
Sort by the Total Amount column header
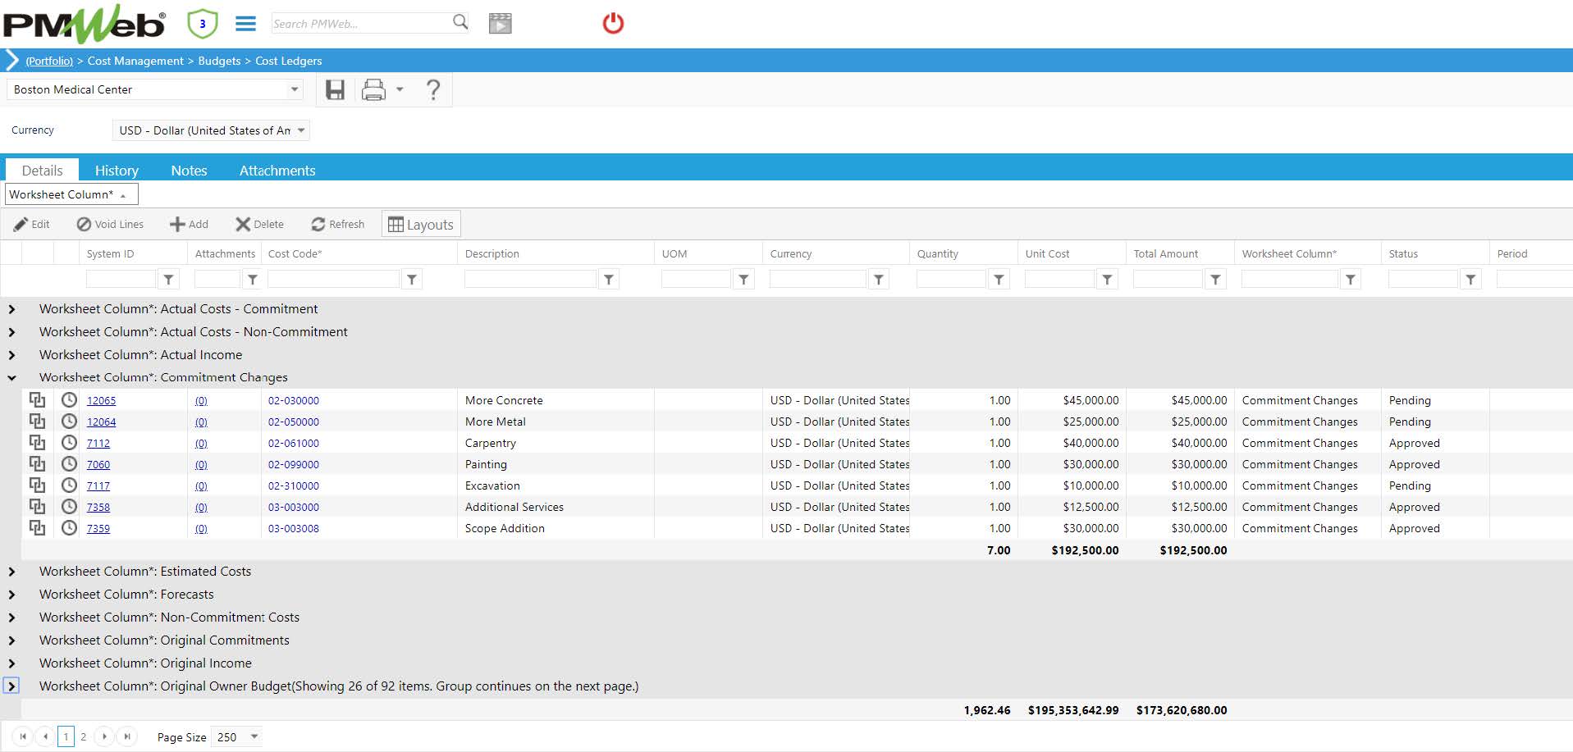click(x=1165, y=253)
